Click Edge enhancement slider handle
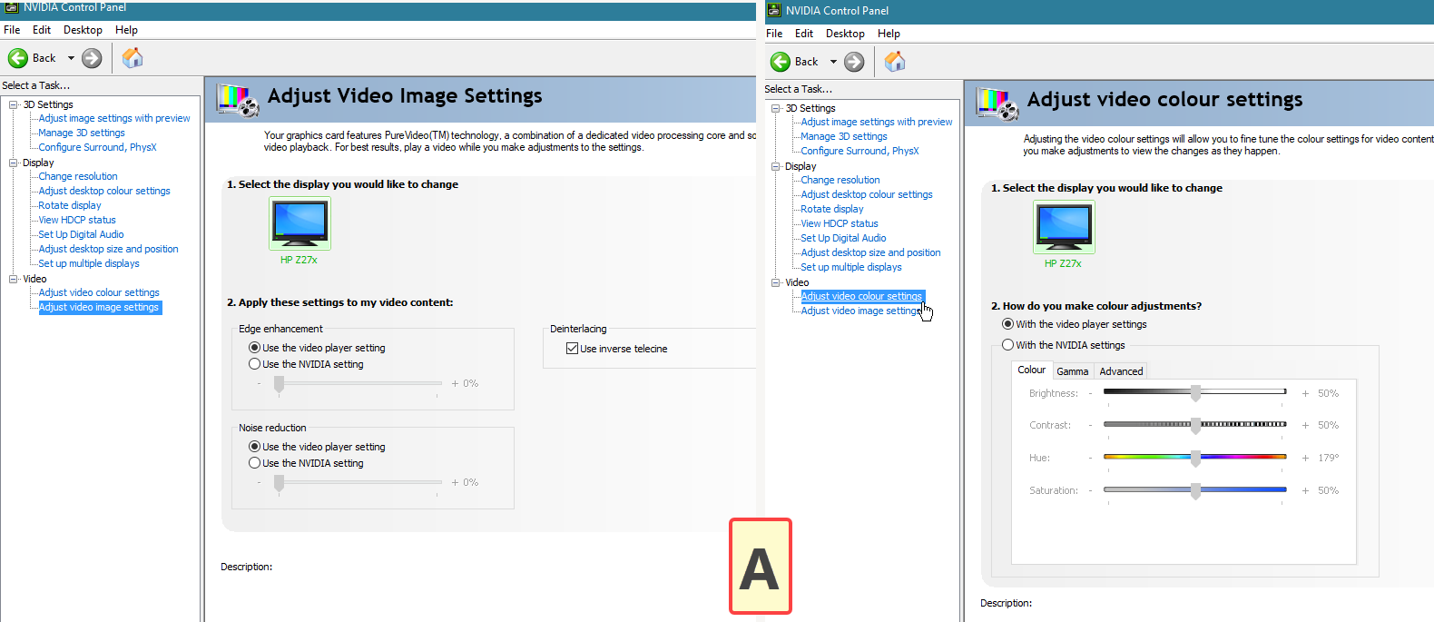 279,384
